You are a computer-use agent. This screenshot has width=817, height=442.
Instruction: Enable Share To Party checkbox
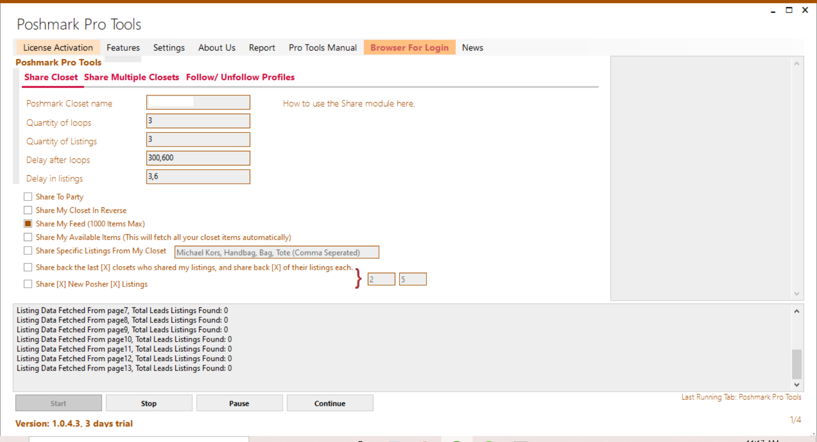pyautogui.click(x=28, y=197)
